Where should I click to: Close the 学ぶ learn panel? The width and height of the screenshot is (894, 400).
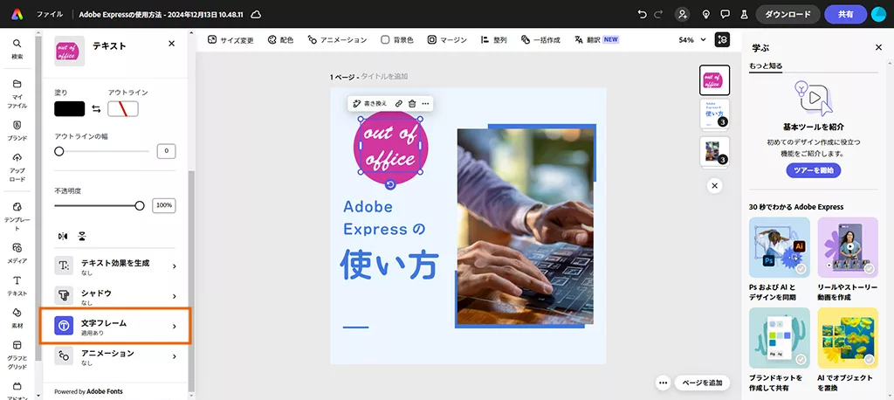[x=878, y=47]
